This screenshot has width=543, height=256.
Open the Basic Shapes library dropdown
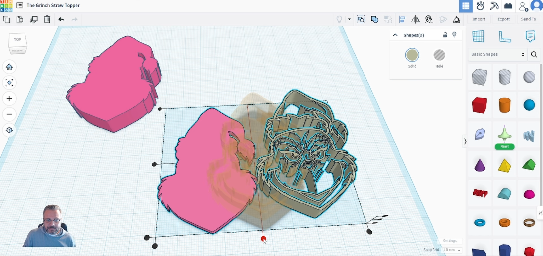498,54
